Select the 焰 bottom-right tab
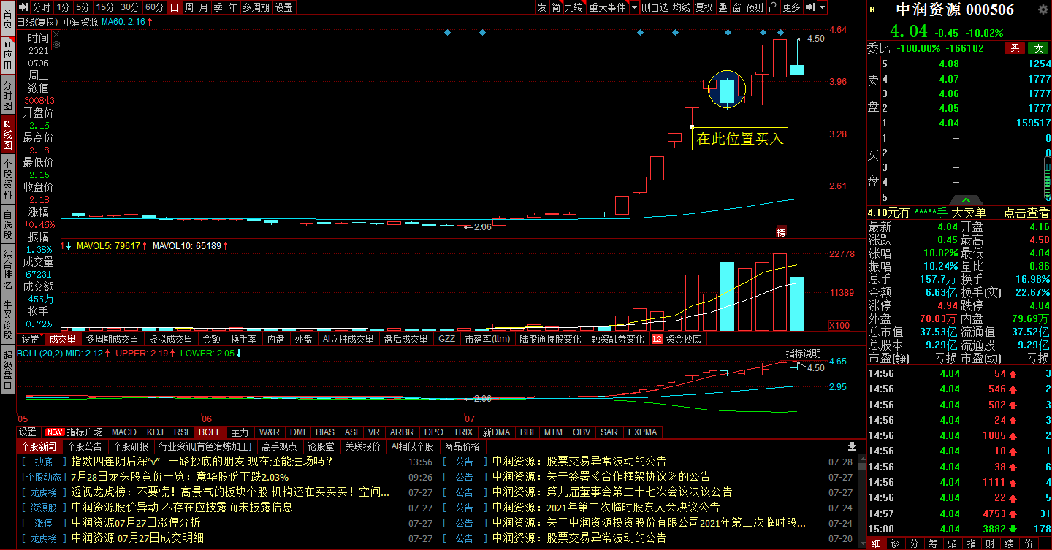The image size is (1052, 550). (952, 543)
